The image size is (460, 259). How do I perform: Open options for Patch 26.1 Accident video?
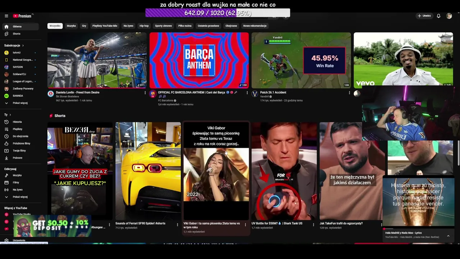349,93
